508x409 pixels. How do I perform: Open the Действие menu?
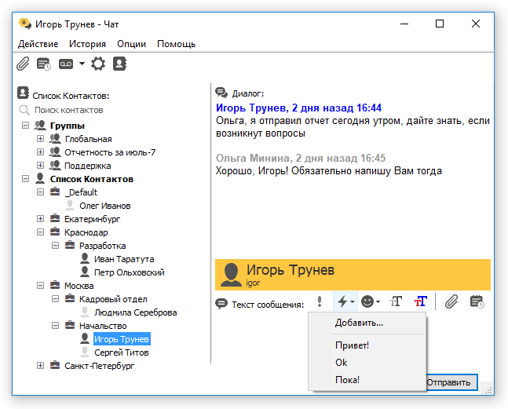tap(38, 44)
